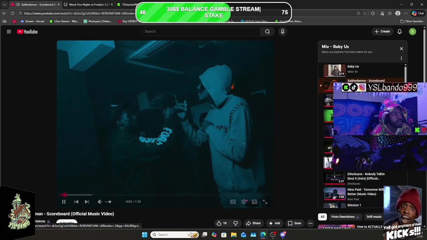Open the YouTube guide hamburger menu
This screenshot has width=427, height=240.
[9, 32]
